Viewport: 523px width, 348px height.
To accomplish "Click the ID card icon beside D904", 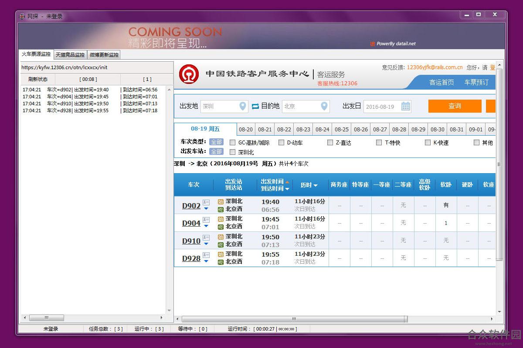I will (x=206, y=220).
